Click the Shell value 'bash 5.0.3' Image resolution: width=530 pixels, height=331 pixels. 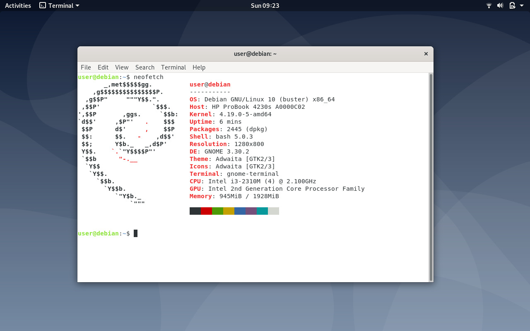[234, 137]
